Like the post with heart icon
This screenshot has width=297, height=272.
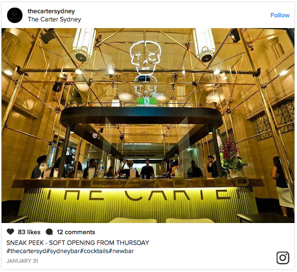[x=10, y=232]
